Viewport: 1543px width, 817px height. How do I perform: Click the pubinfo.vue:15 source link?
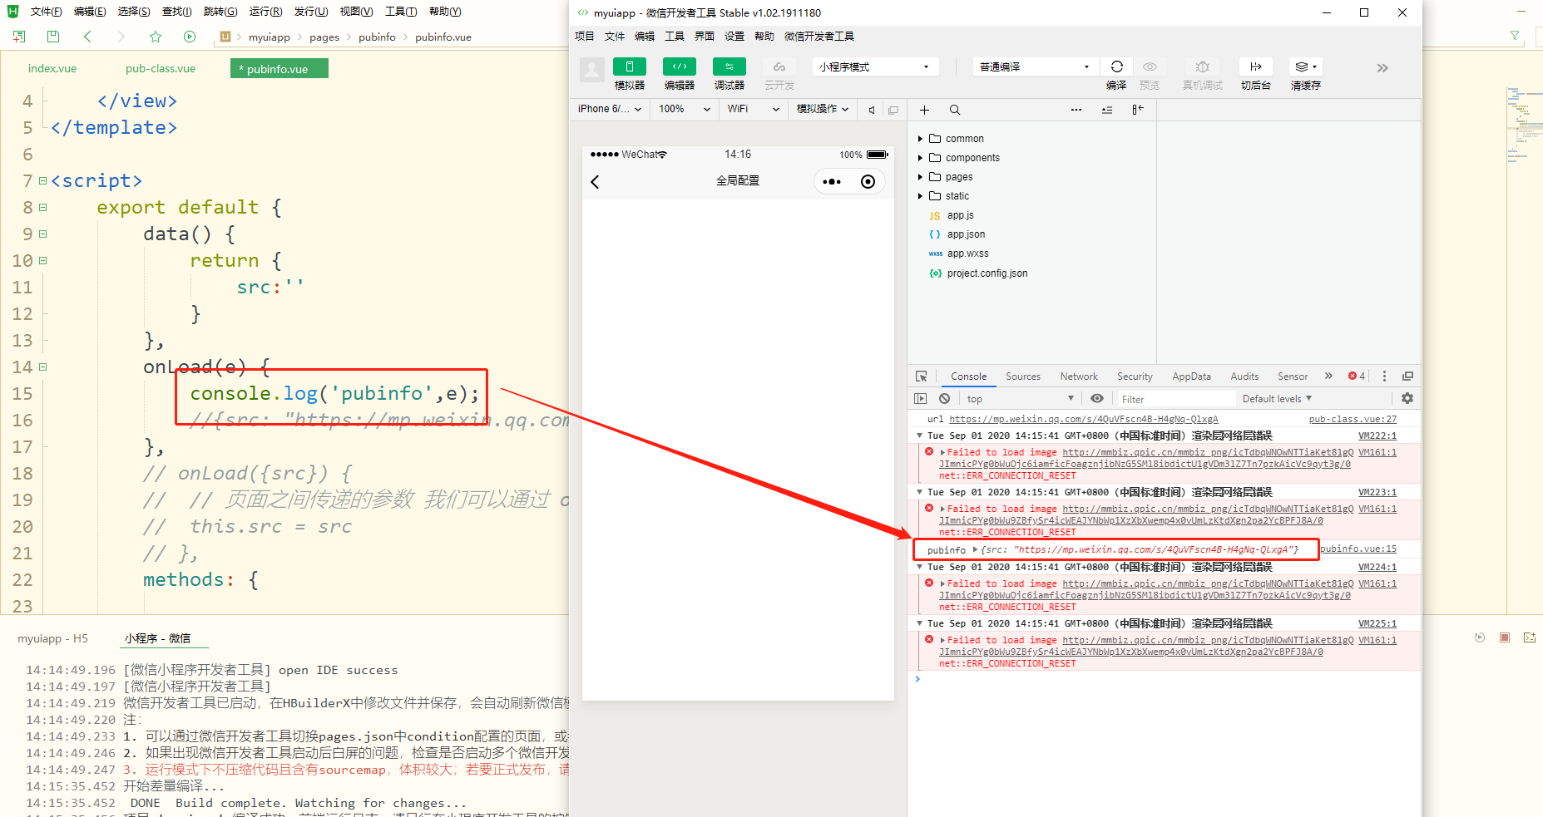click(x=1358, y=549)
